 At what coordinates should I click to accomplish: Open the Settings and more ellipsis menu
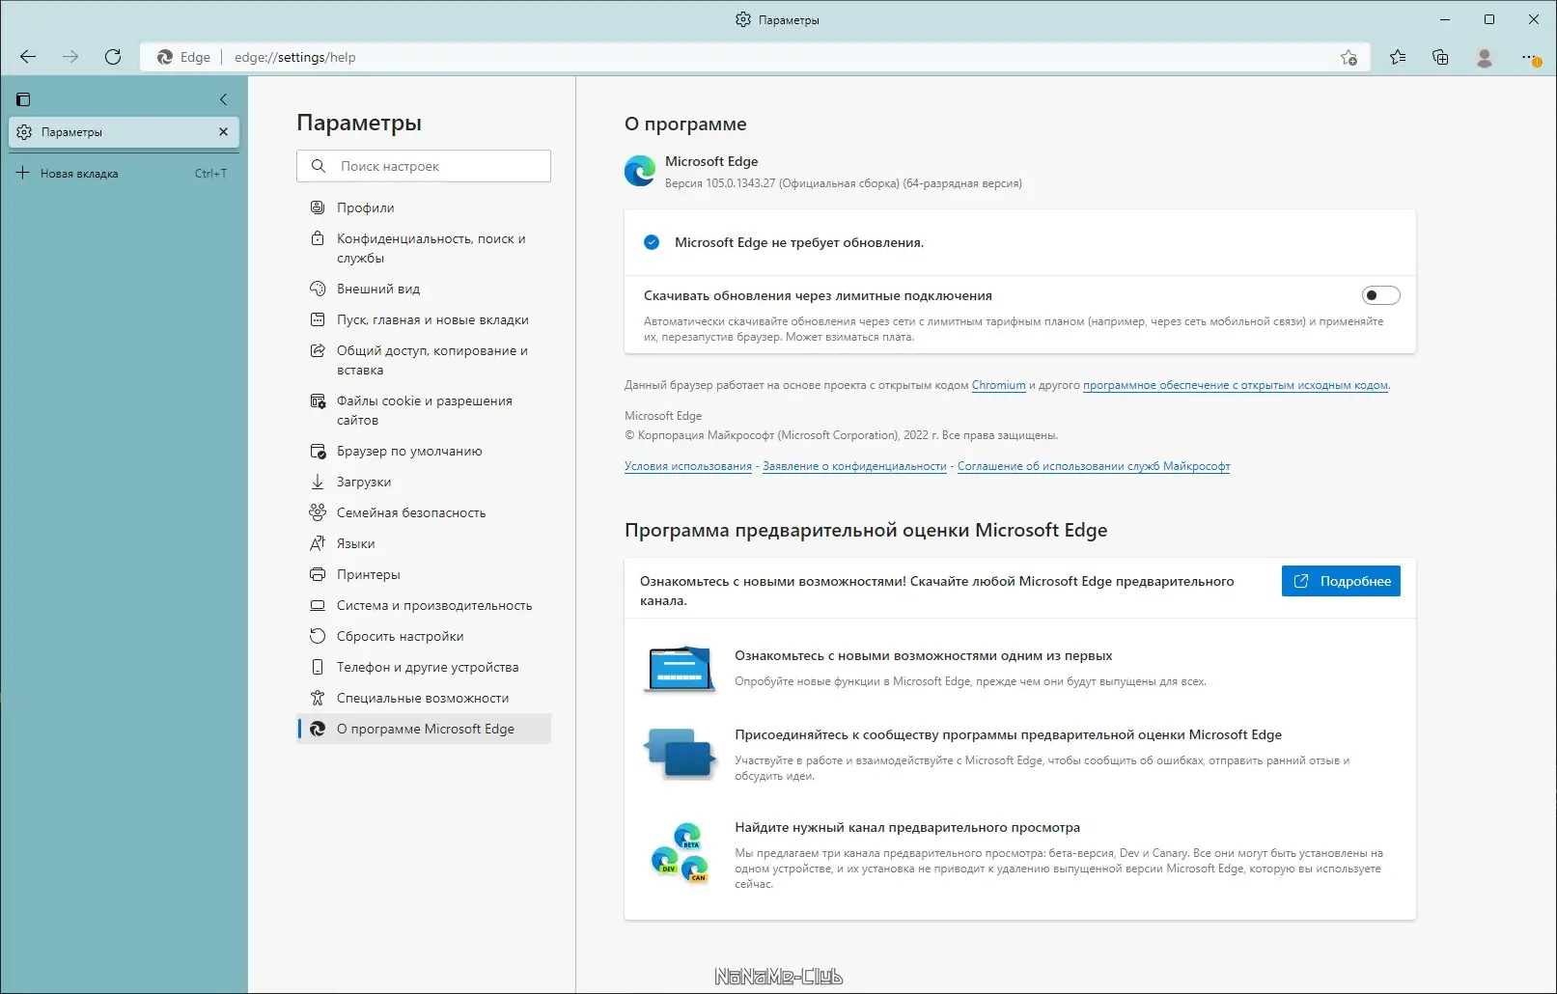[x=1530, y=58]
